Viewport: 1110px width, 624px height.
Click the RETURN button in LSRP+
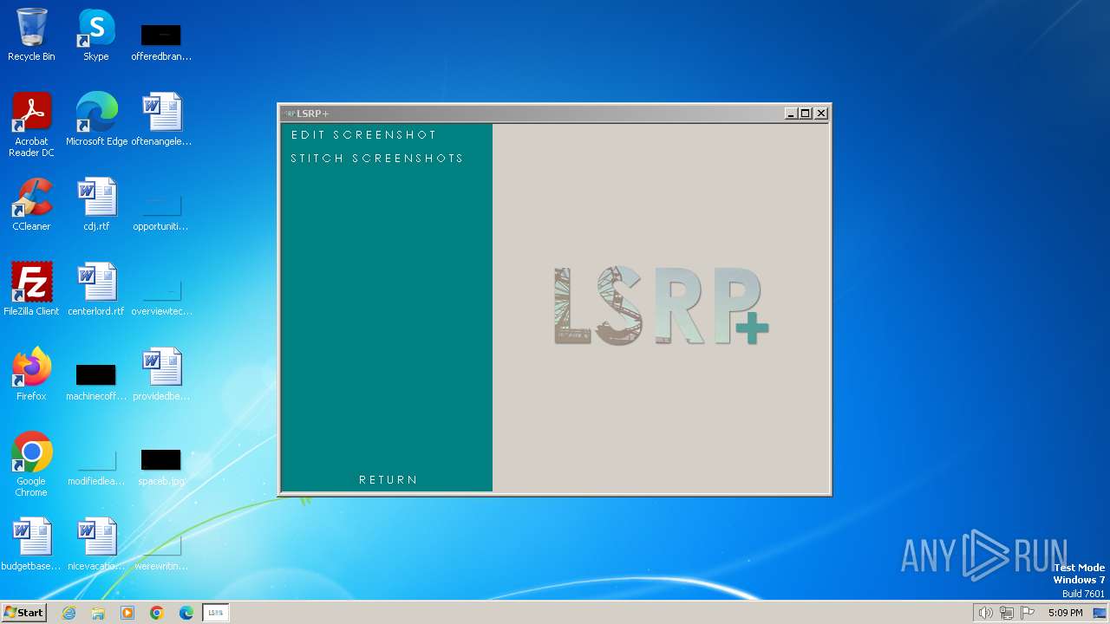[x=388, y=480]
